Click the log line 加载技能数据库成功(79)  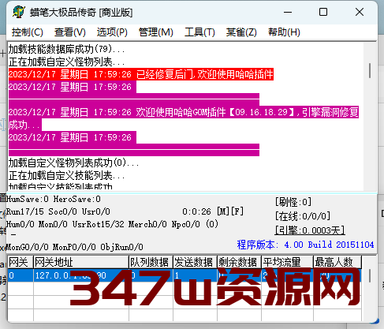(66, 49)
